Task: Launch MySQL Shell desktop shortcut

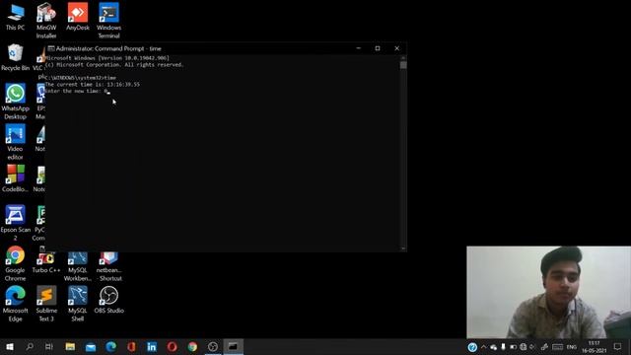Action: 78,305
